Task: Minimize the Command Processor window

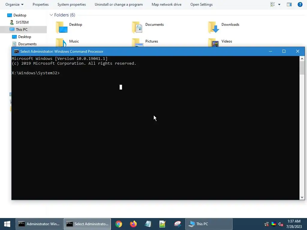Action: 270,51
